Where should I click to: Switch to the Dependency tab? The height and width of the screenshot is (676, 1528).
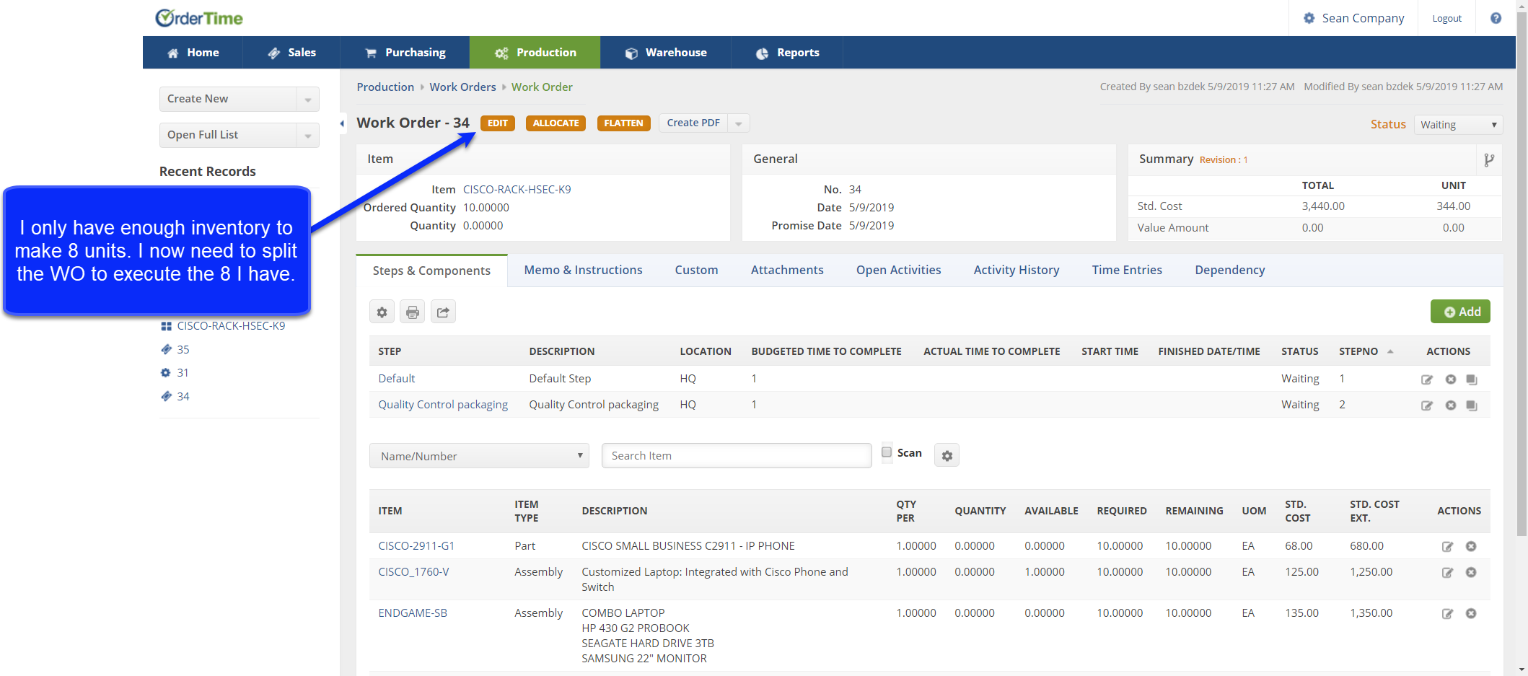point(1229,270)
